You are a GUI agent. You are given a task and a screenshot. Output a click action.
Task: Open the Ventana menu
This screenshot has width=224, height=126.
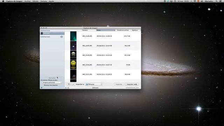[x=43, y=1]
